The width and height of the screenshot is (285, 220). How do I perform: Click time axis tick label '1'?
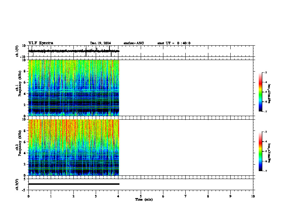(51, 196)
